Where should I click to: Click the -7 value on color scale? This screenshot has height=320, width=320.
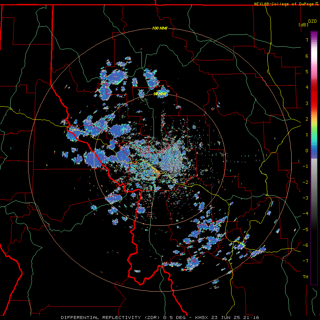305,261
